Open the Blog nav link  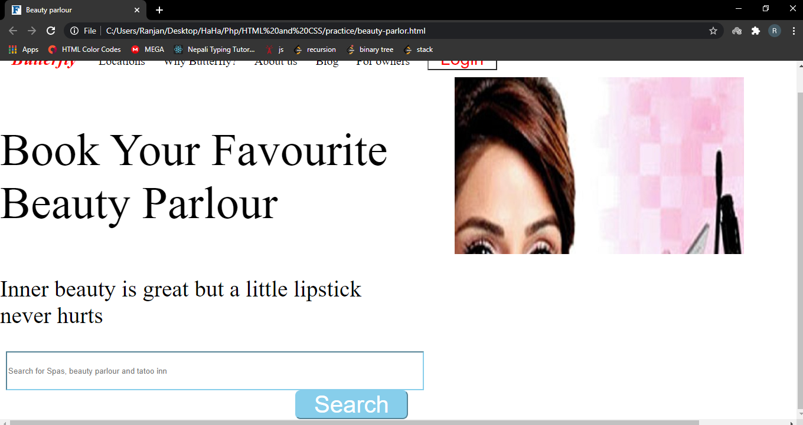point(327,62)
